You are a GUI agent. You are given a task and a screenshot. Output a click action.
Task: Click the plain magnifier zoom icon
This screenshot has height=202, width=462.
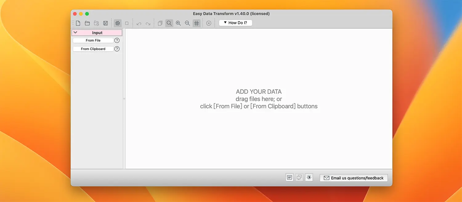[169, 23]
